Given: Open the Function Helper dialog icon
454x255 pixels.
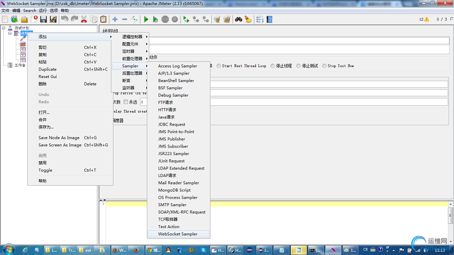Looking at the screenshot, I should pos(260,19).
